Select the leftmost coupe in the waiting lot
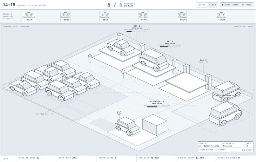 tap(22, 88)
